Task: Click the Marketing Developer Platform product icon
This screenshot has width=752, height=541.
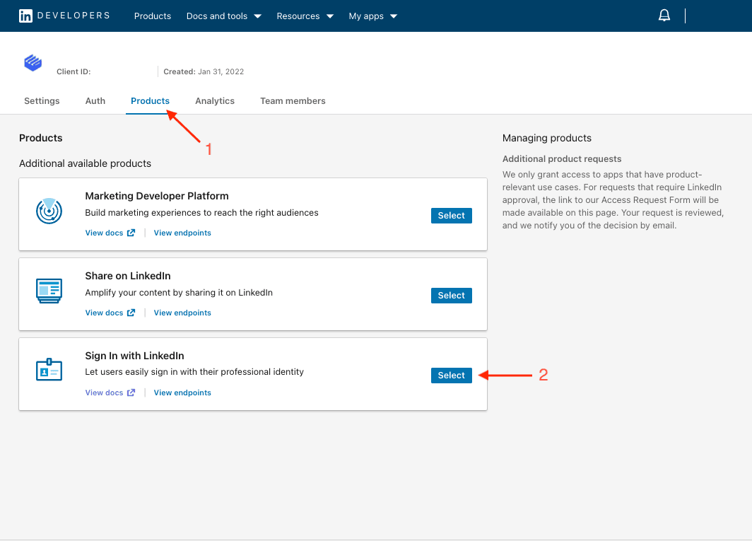Action: coord(49,210)
